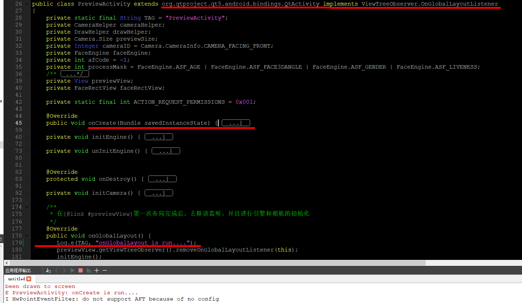The image size is (522, 303).
Task: Attach debugger to running application
Action: [89, 270]
